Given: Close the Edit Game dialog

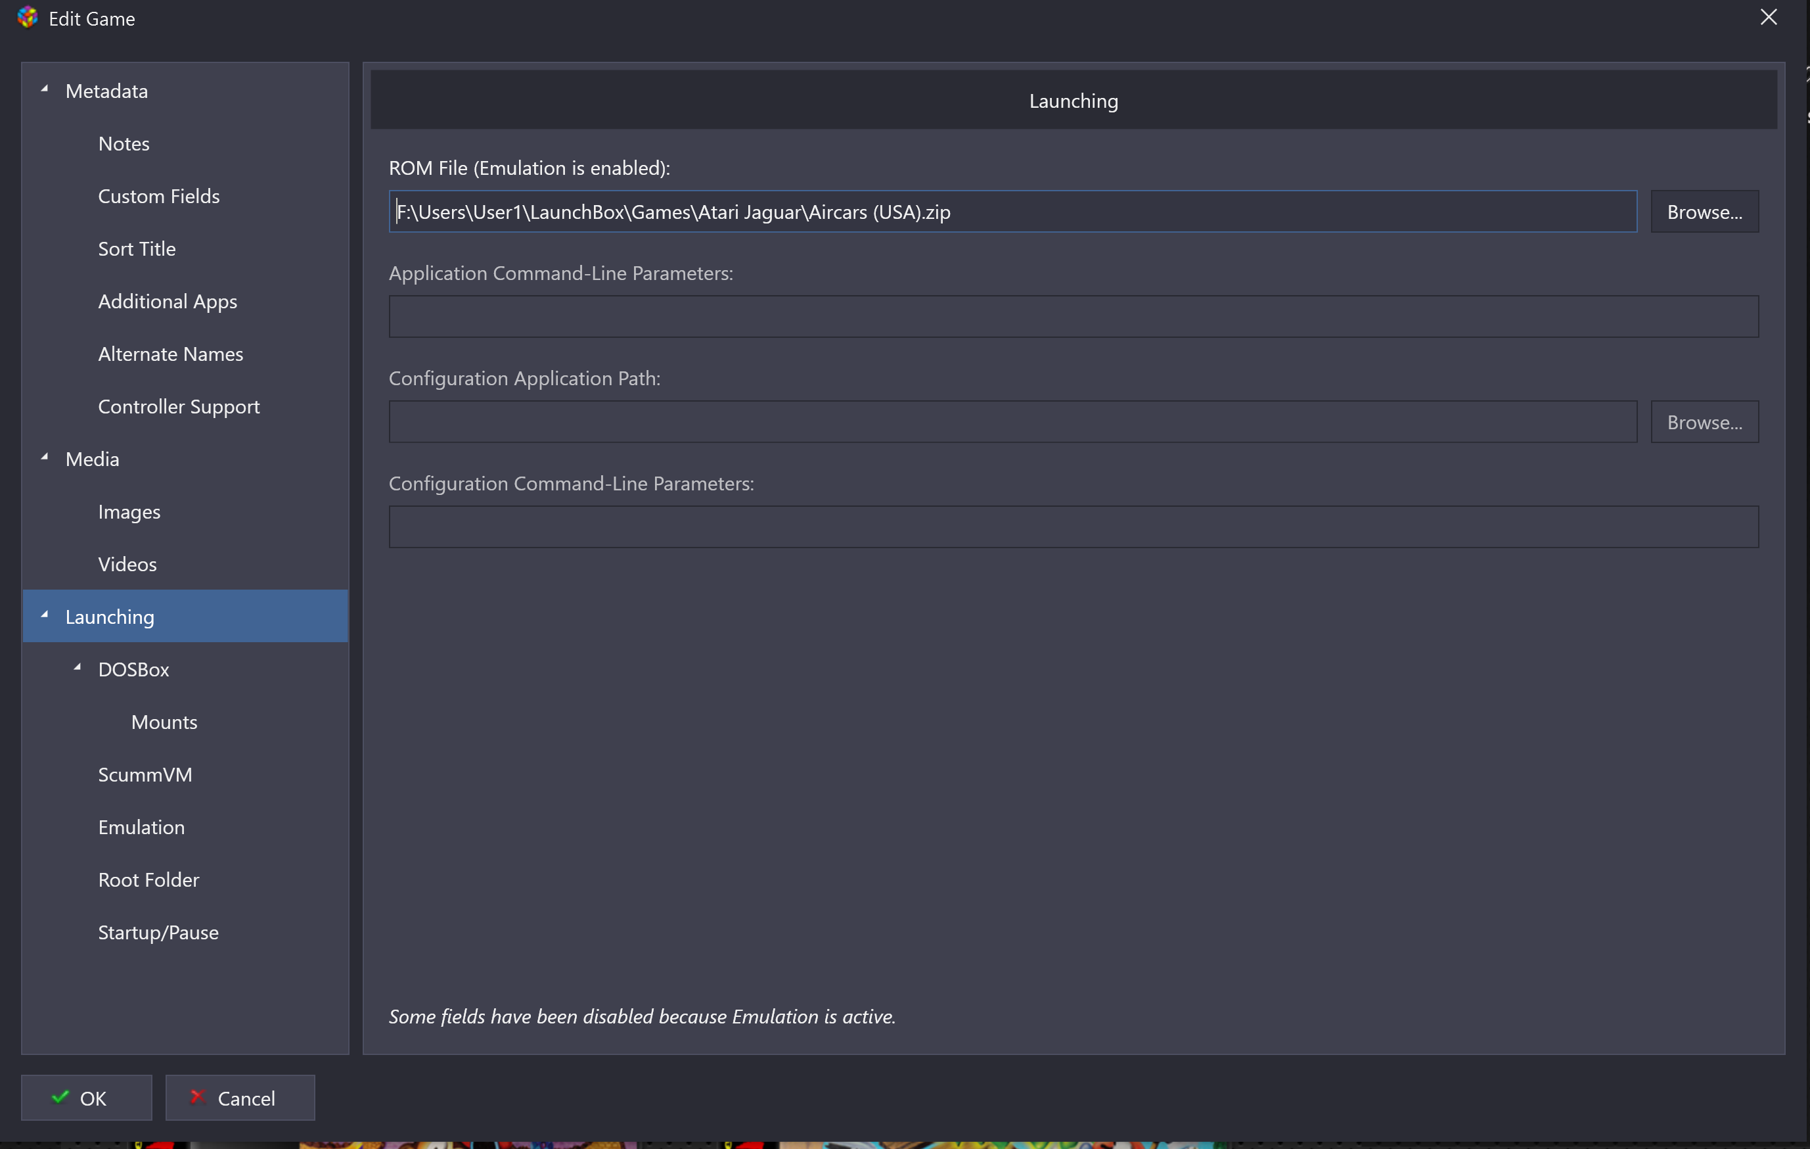Looking at the screenshot, I should tap(1768, 17).
